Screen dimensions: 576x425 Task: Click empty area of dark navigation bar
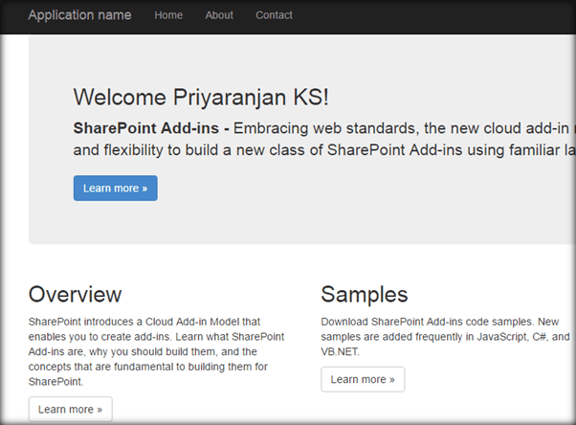[x=431, y=15]
